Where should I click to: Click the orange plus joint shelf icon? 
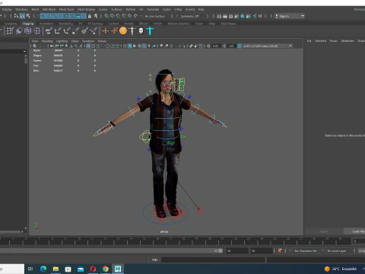105,30
